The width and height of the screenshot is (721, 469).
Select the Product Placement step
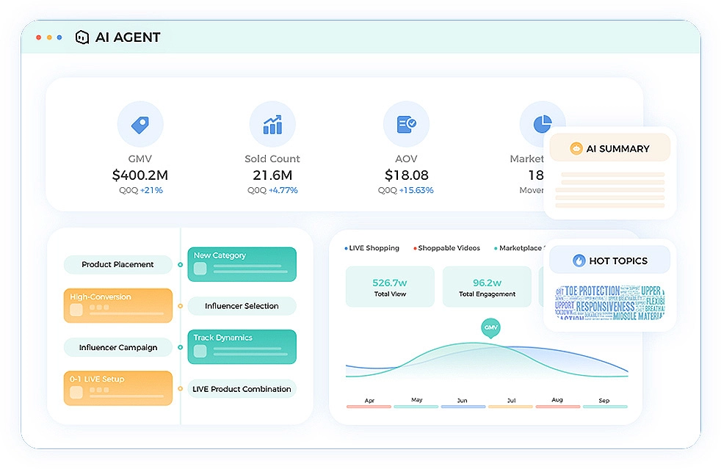pyautogui.click(x=117, y=264)
